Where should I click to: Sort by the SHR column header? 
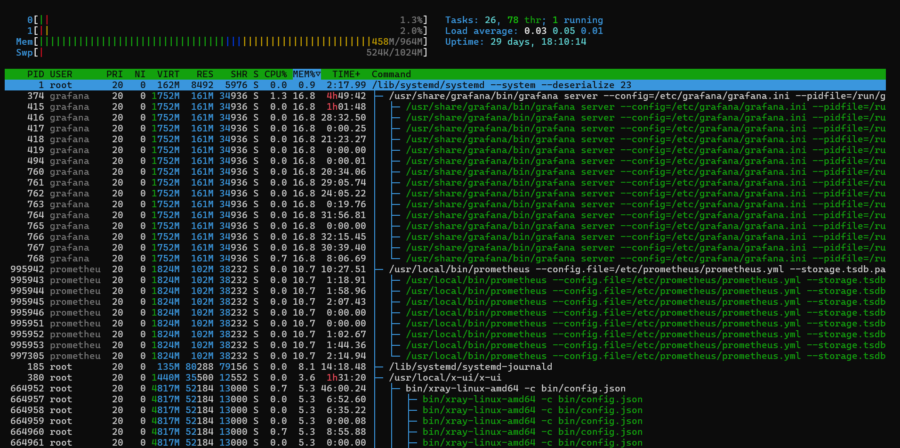pos(239,74)
